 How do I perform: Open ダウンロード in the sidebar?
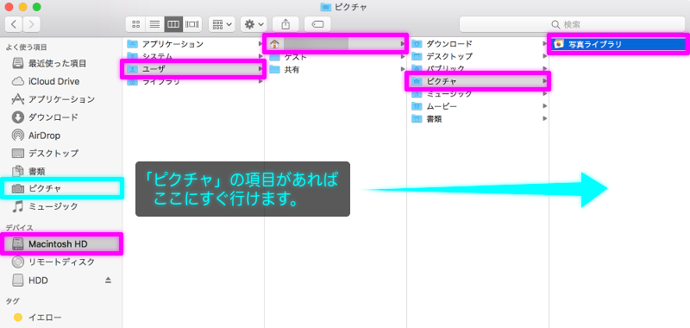(61, 117)
